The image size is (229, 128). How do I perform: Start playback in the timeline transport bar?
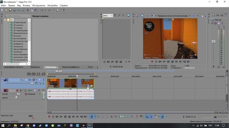pyautogui.click(x=61, y=117)
